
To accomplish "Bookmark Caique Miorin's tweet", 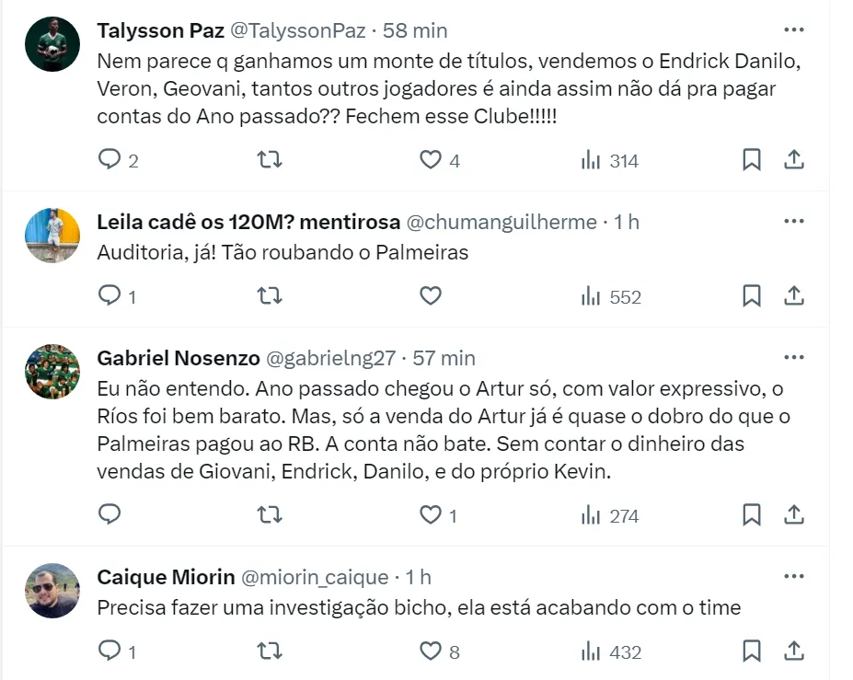I will (751, 651).
